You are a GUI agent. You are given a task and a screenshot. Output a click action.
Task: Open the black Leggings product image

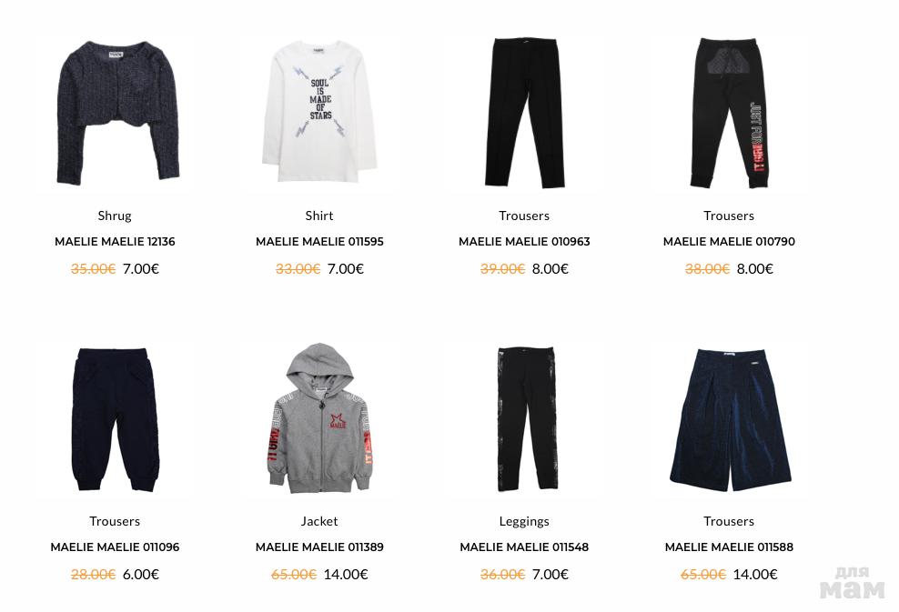524,419
